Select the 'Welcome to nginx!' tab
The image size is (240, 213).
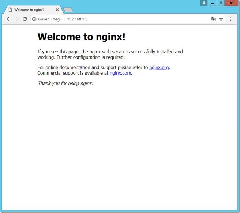33,10
